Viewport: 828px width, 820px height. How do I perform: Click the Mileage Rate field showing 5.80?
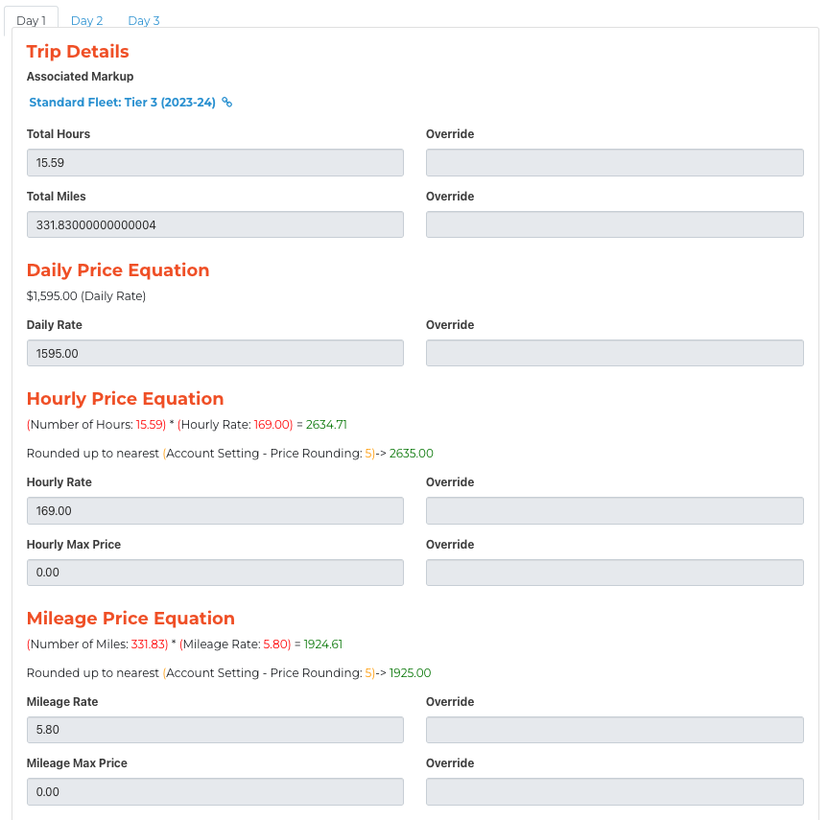coord(215,730)
